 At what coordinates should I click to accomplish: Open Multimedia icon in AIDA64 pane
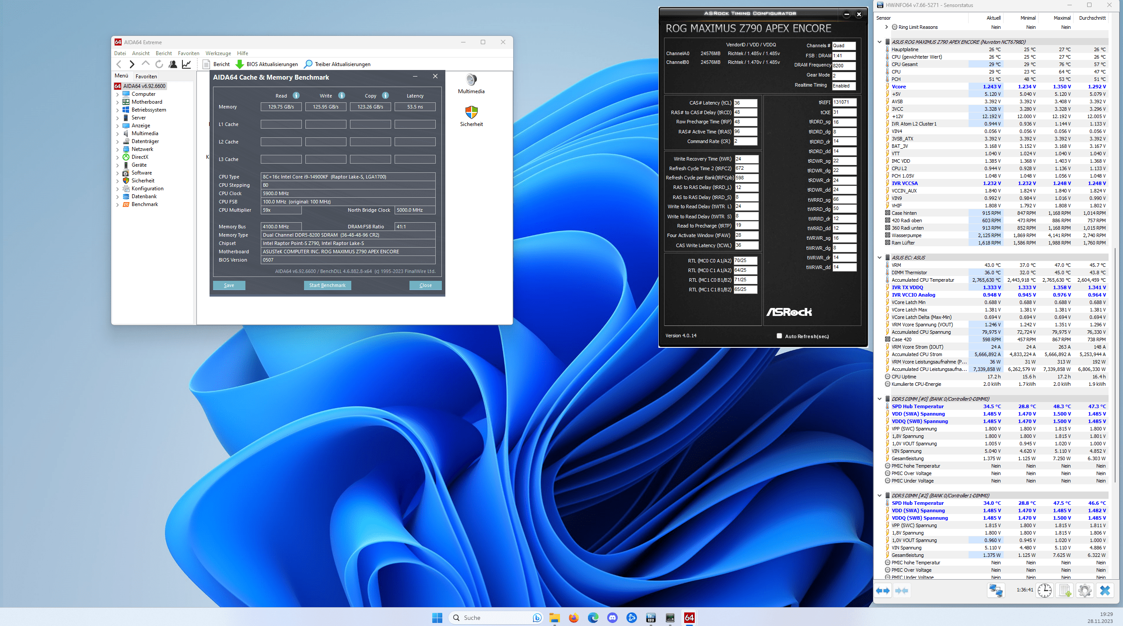point(471,84)
